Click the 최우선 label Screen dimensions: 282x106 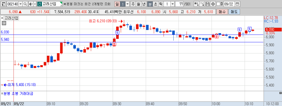128,12
